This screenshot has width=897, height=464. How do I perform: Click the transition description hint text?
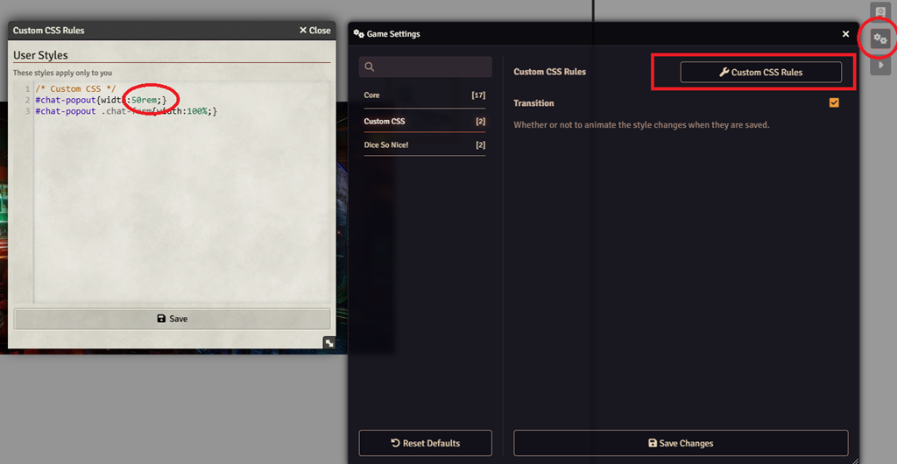point(641,124)
